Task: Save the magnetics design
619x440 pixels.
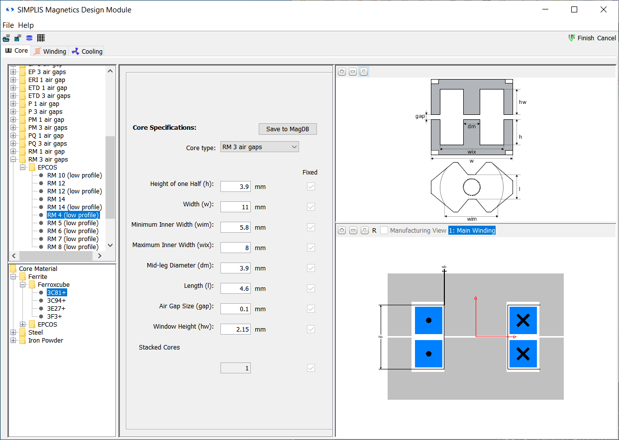Action: tap(17, 38)
